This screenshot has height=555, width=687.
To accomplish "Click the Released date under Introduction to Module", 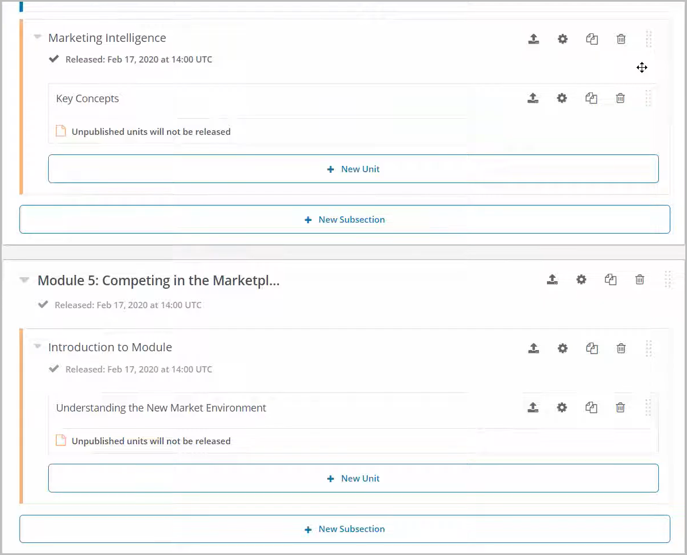I will pyautogui.click(x=139, y=369).
